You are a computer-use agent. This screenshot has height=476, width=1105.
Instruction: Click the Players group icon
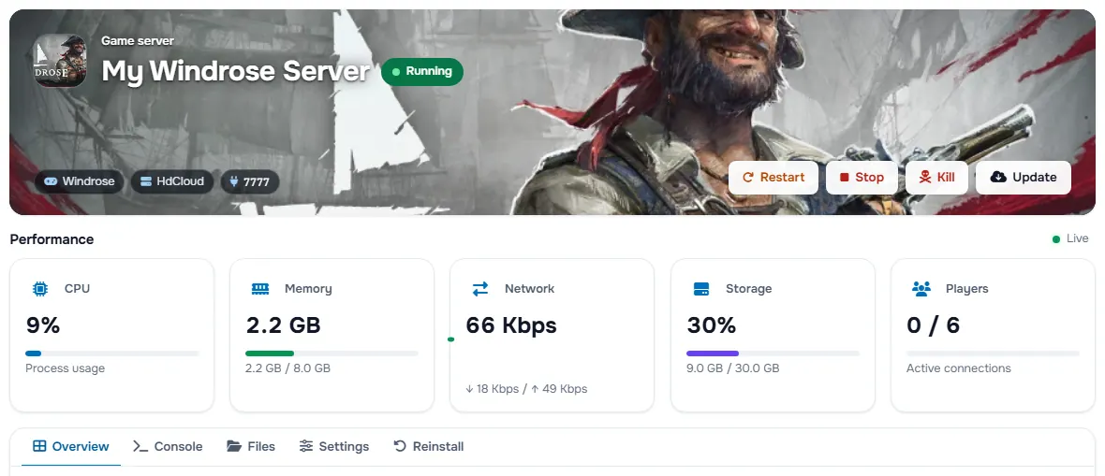pyautogui.click(x=921, y=289)
